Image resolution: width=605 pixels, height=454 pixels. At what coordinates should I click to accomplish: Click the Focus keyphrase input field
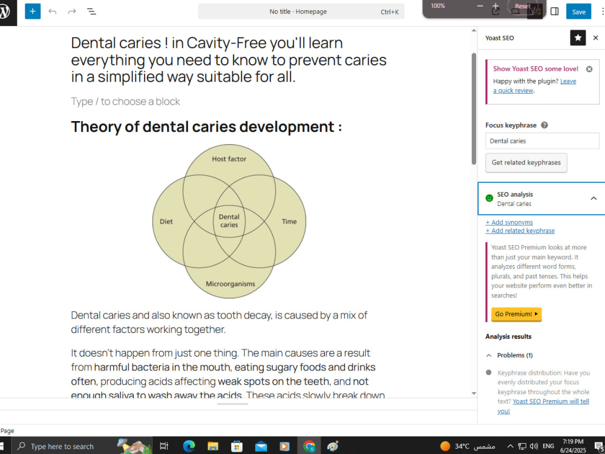click(542, 141)
